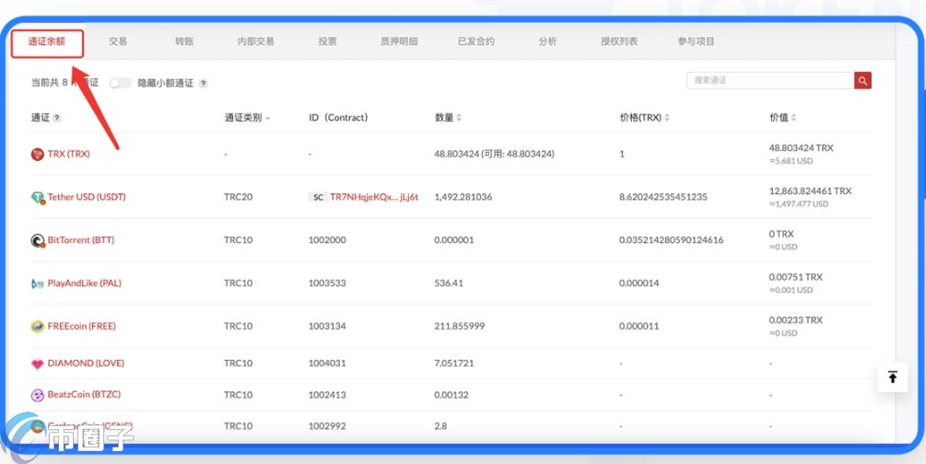Click the PlayAndLike logo icon

pyautogui.click(x=37, y=284)
